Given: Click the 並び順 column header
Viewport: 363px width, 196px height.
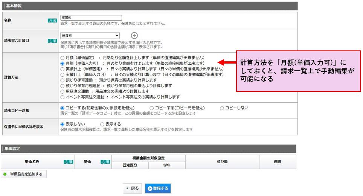Looking at the screenshot, I should tap(222, 161).
